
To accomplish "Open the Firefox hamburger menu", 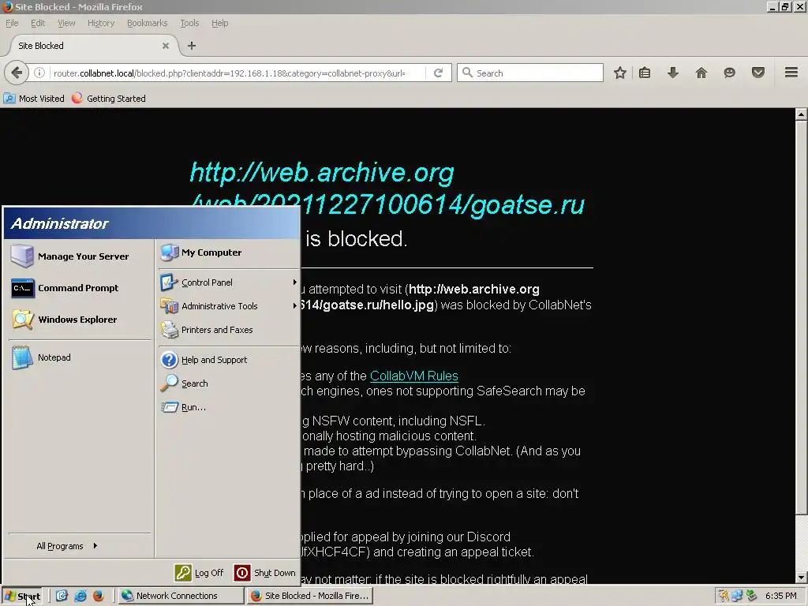I will click(791, 73).
